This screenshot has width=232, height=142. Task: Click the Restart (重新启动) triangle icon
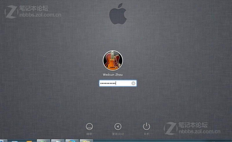[x=118, y=126]
